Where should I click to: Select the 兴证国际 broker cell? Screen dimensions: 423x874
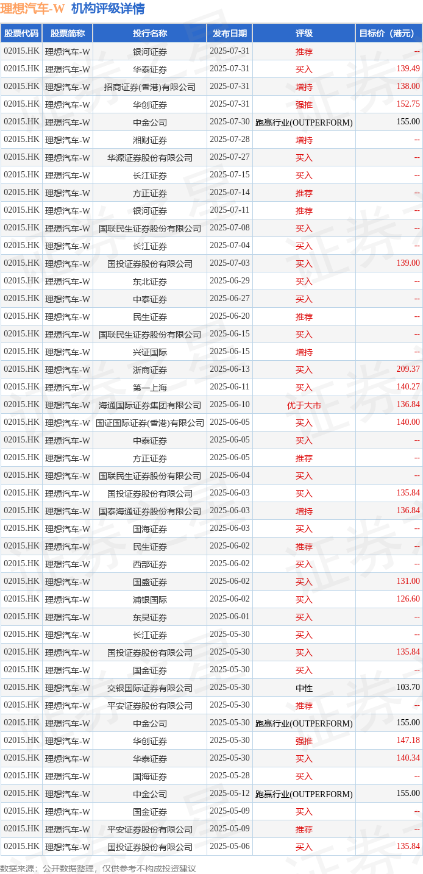click(x=149, y=352)
